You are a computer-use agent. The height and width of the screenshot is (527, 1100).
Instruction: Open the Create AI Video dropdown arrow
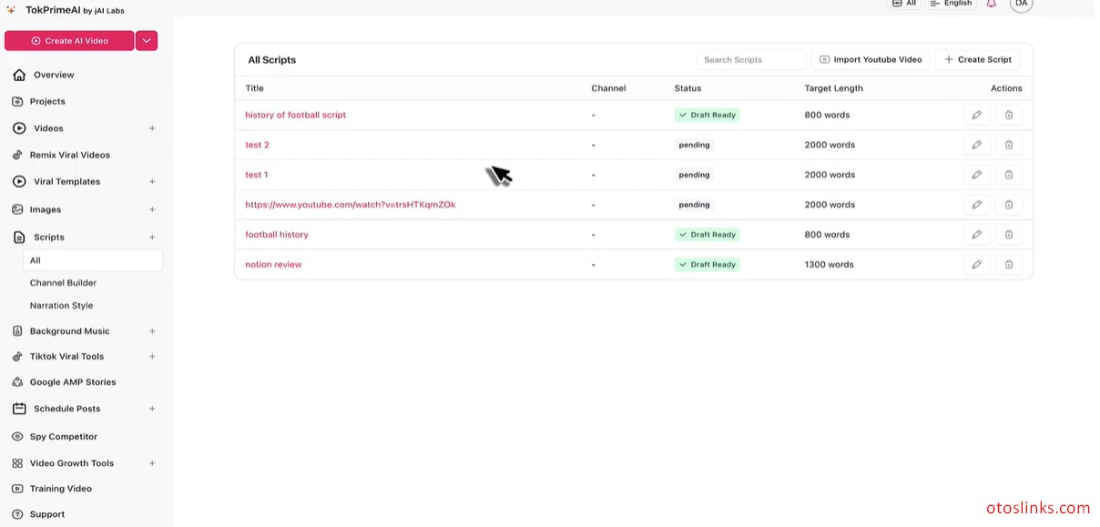[x=146, y=40]
